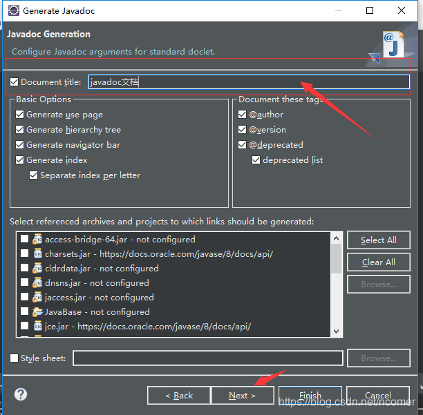Click the access-bridge-64.jar jar icon
This screenshot has height=415, width=423.
(x=37, y=240)
